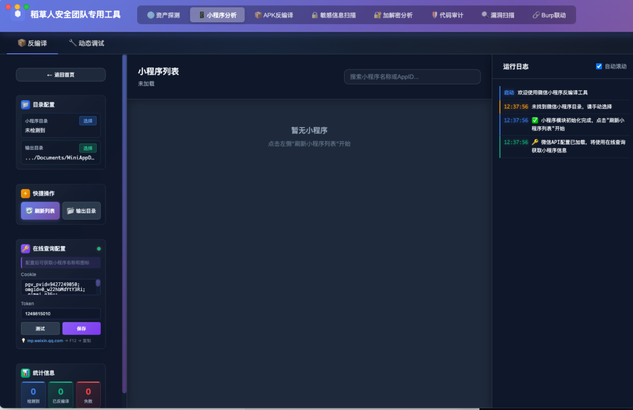
Task: Click the 暂无小程序 placeholder text
Action: point(309,131)
